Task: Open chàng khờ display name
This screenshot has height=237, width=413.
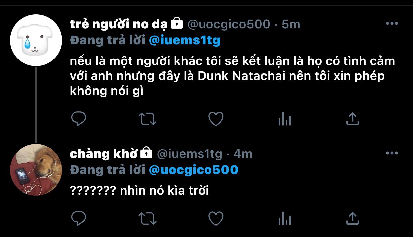Action: [104, 154]
